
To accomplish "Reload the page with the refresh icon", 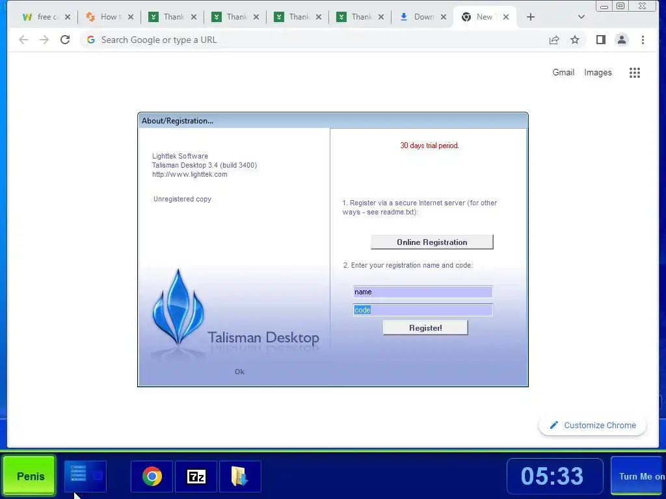I will [x=65, y=40].
